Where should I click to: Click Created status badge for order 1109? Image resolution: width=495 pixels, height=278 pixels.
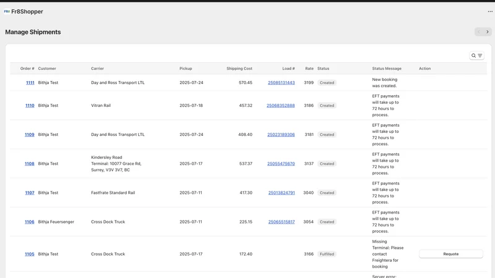coord(327,134)
